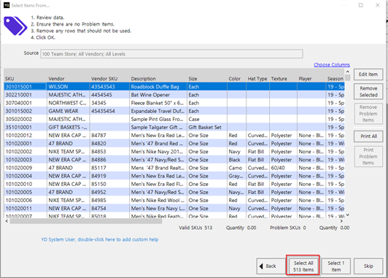388x278 pixels.
Task: Open the Choose Columns link
Action: [332, 65]
